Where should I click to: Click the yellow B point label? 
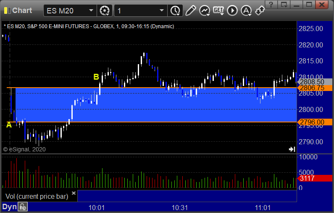tap(96, 77)
